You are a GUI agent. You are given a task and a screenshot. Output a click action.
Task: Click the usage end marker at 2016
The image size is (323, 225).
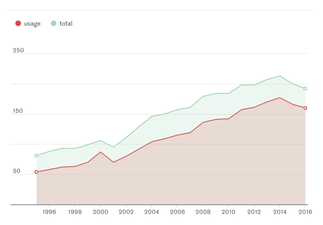[305, 108]
